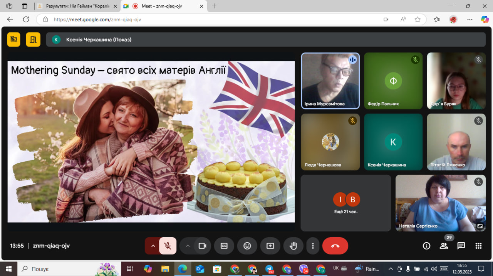Open the chat with everyone icon
This screenshot has width=493, height=276.
coord(461,246)
